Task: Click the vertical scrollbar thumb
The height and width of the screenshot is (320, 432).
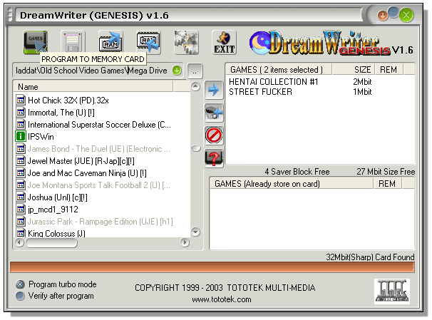Action: coord(195,148)
